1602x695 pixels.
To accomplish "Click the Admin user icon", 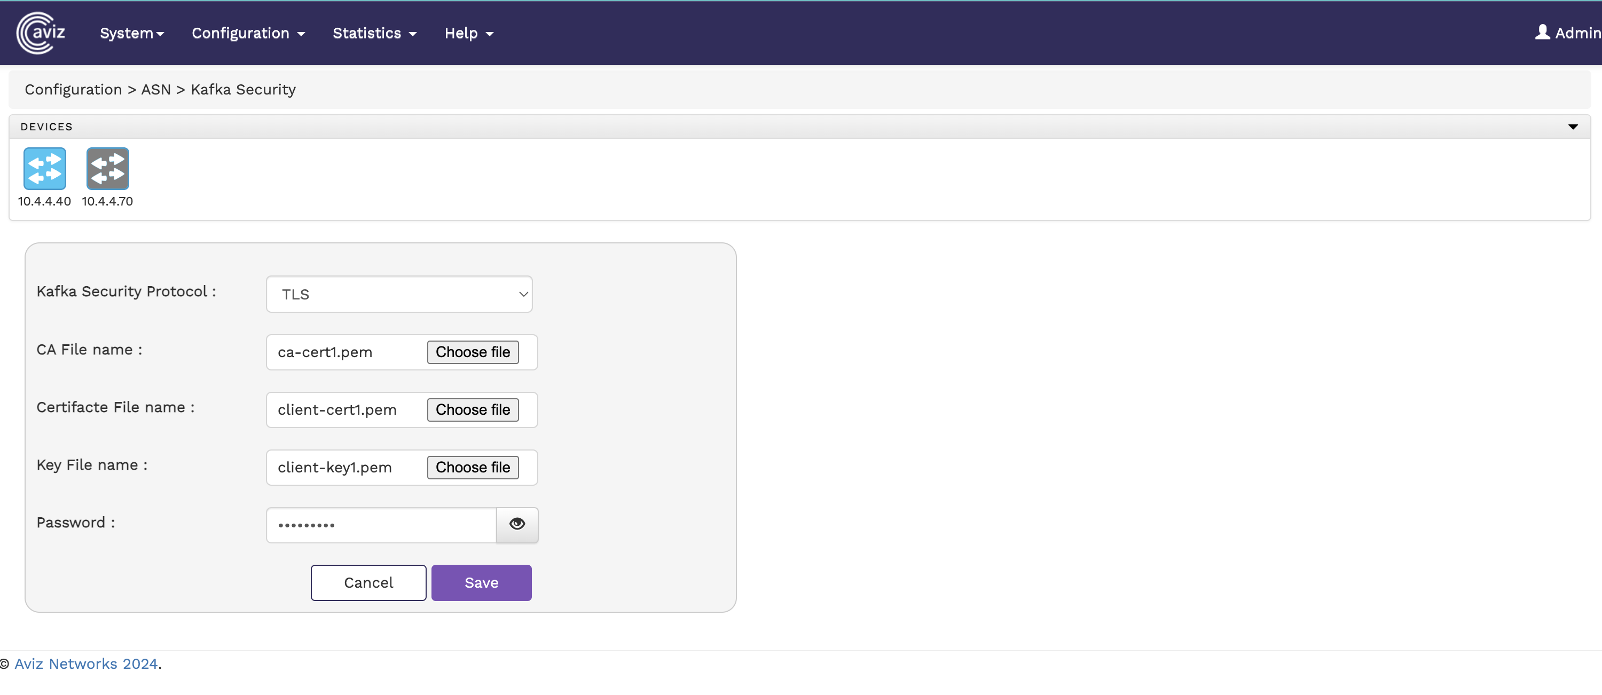I will click(x=1541, y=33).
